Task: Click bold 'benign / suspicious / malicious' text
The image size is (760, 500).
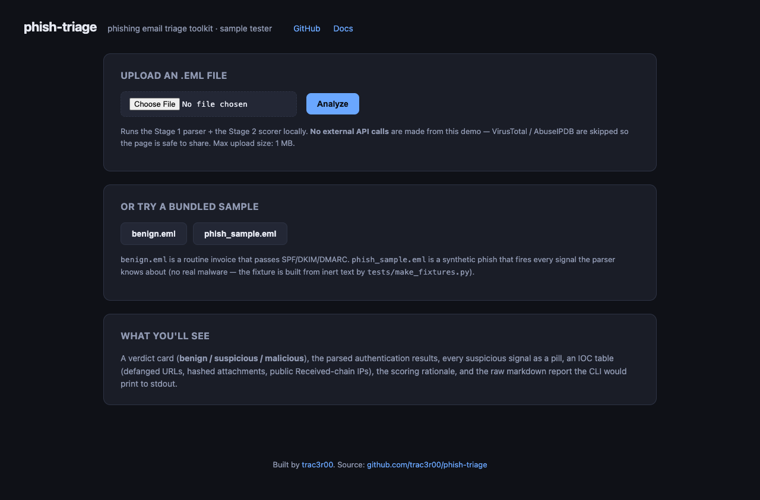Action: [242, 358]
